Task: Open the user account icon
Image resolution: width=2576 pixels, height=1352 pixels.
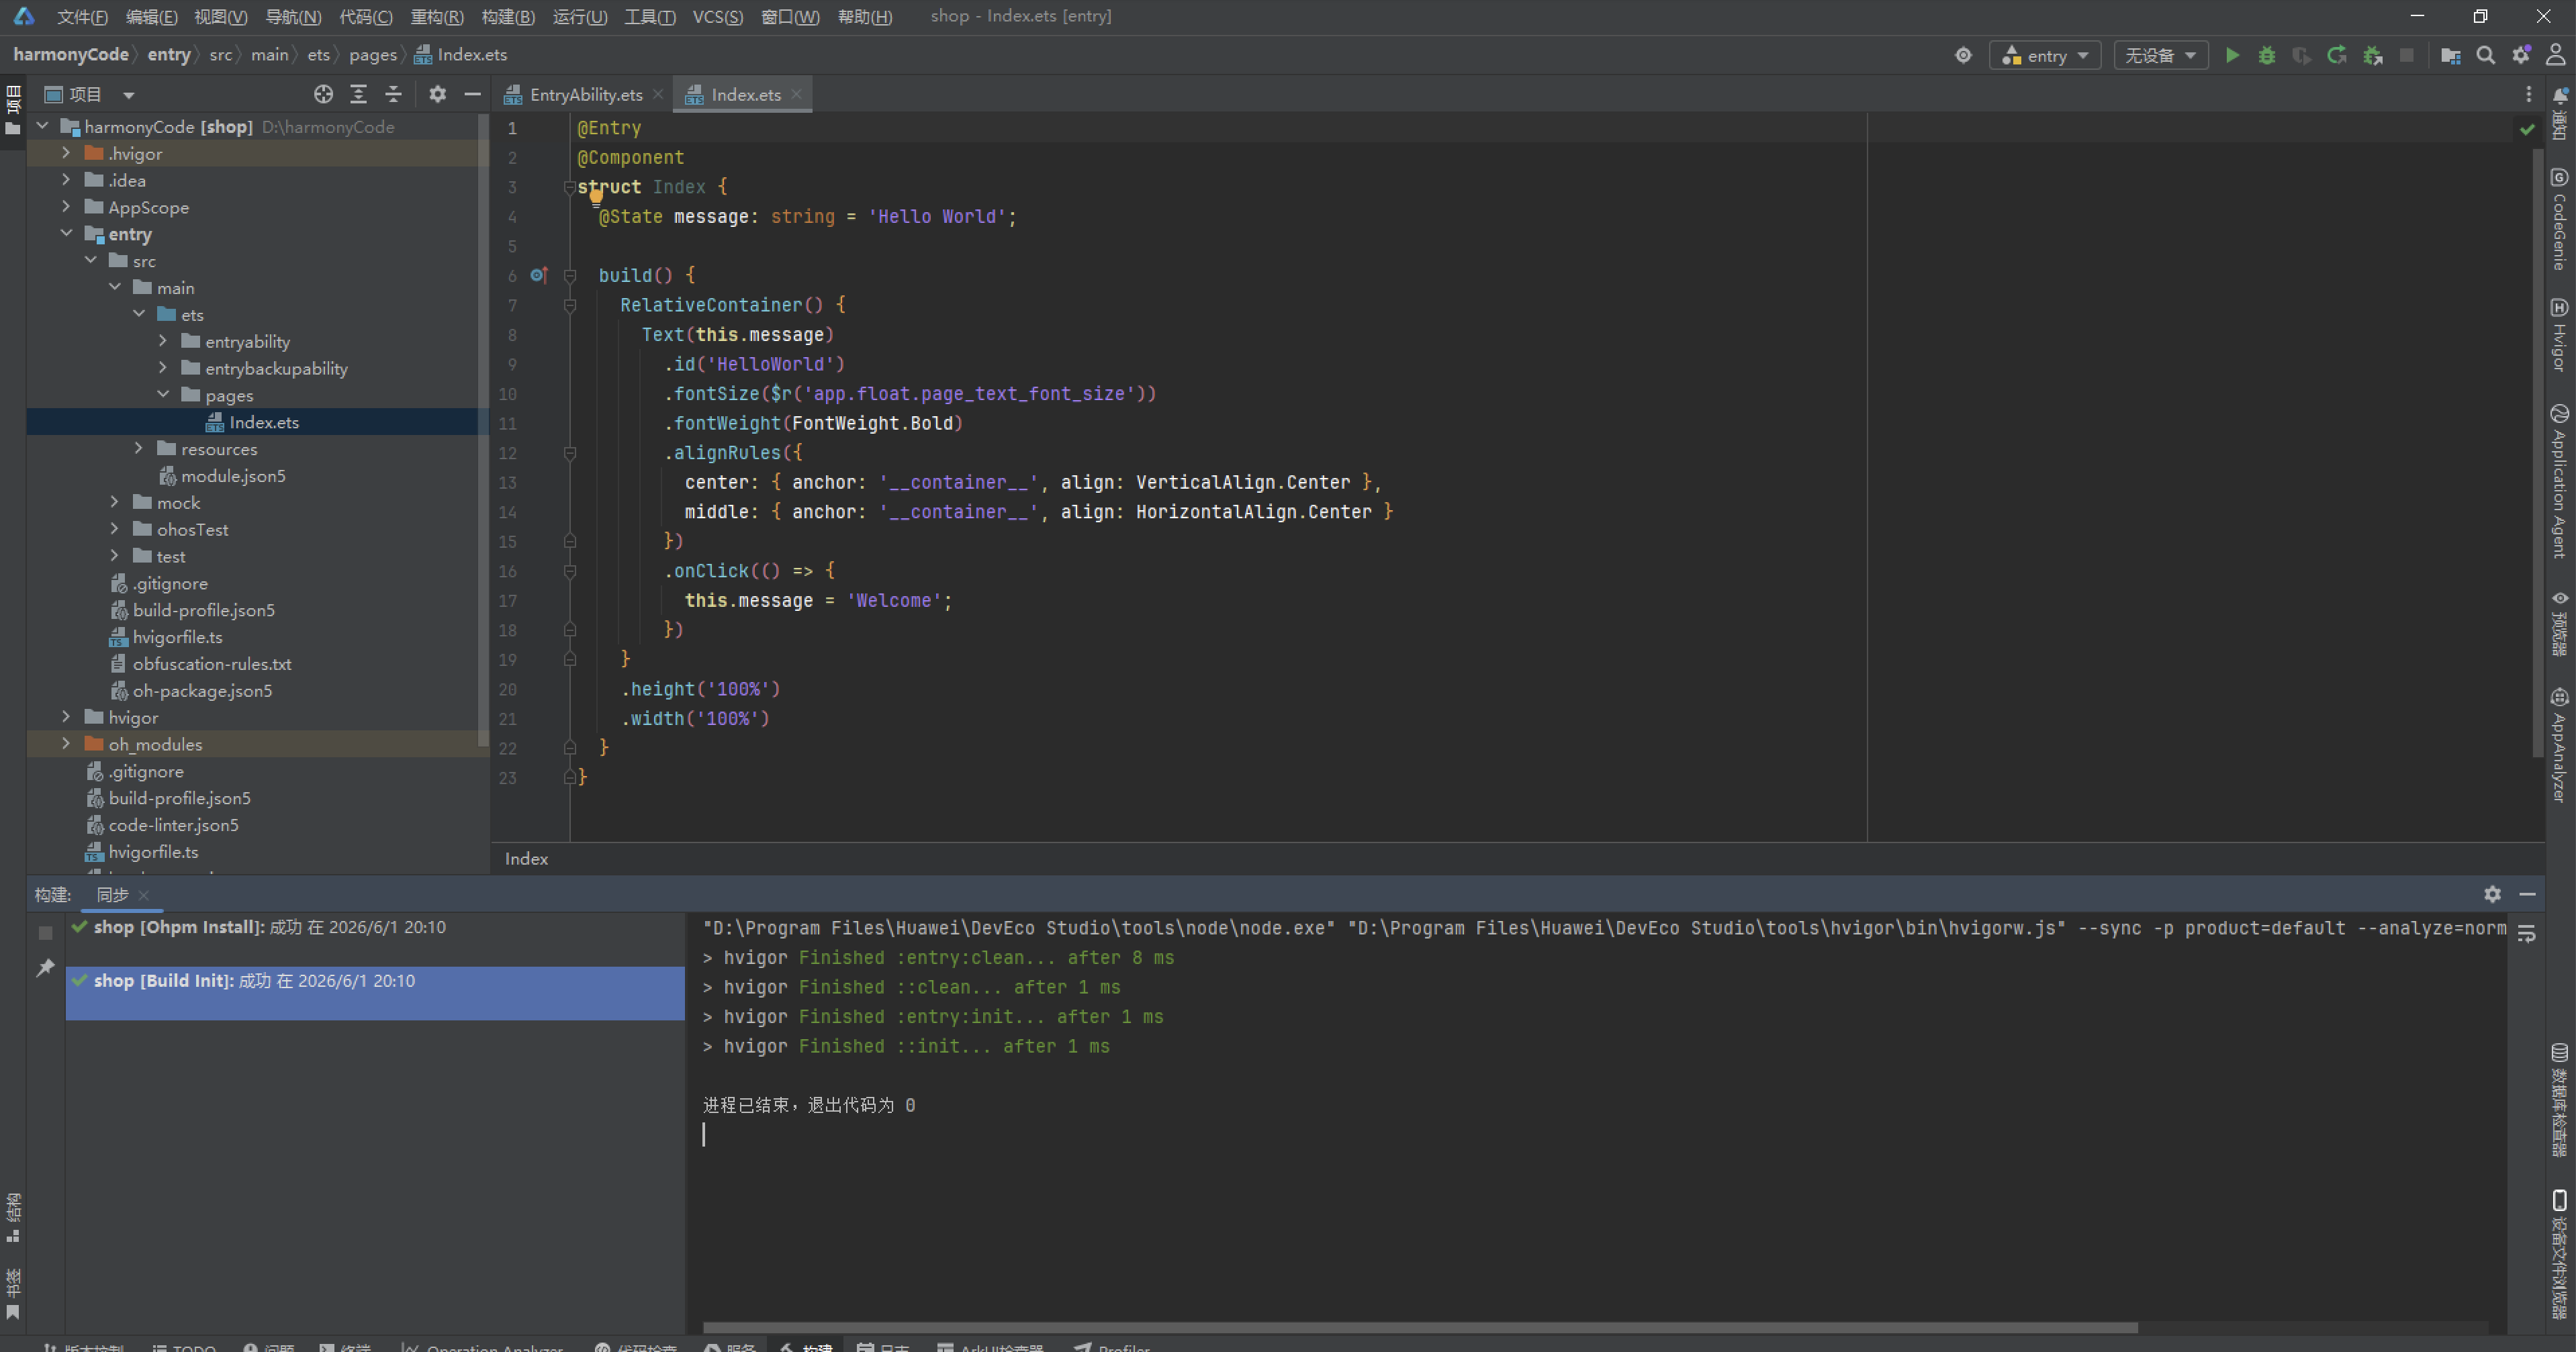Action: tap(2555, 55)
